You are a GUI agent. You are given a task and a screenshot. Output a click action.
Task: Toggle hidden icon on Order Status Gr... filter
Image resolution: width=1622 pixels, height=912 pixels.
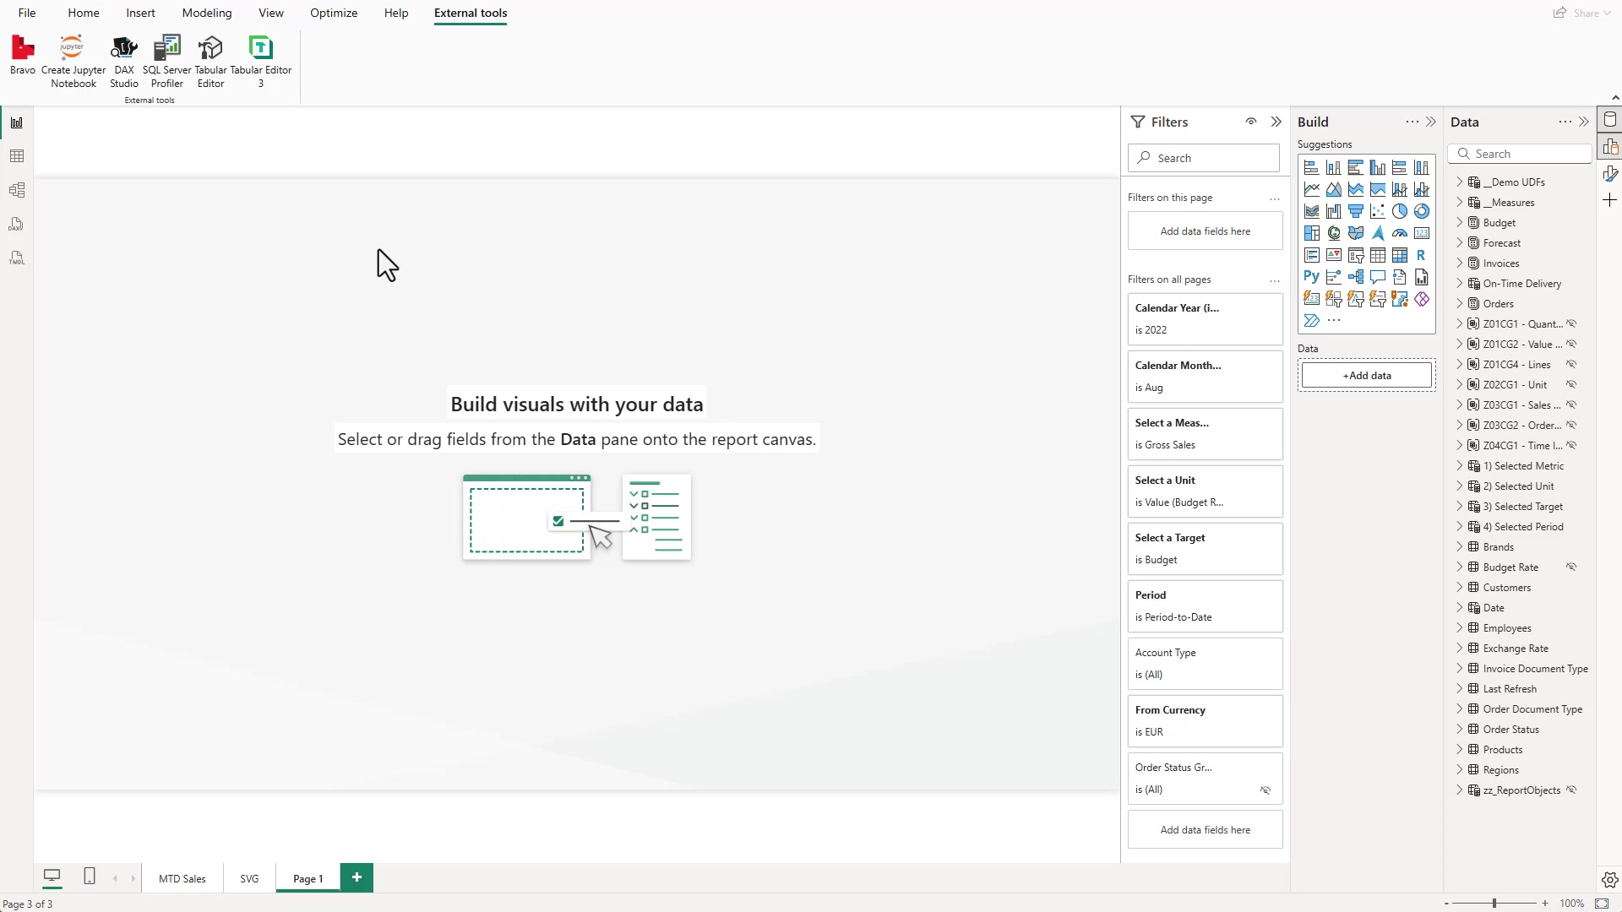[1265, 790]
